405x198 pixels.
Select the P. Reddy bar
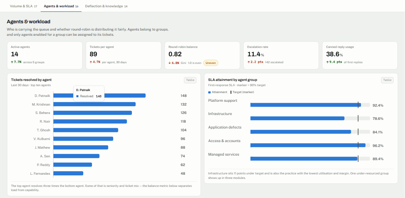pyautogui.click(x=73, y=165)
